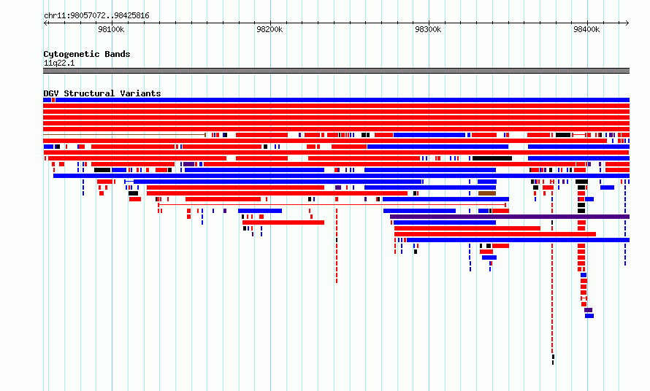Open the Cytogenetic Bands track title
This screenshot has width=650, height=391.
point(87,54)
